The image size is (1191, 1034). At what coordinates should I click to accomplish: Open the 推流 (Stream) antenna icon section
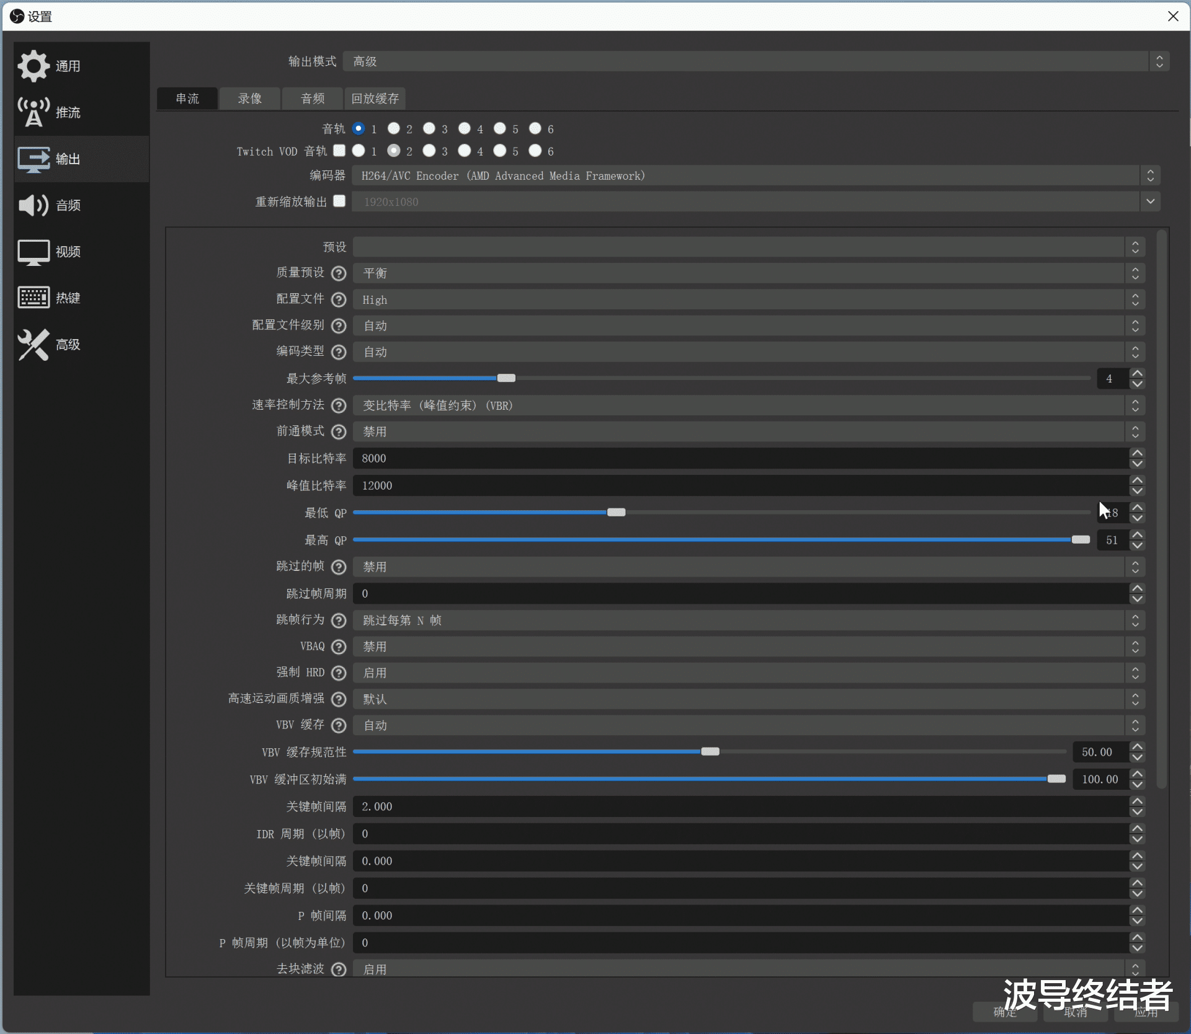pos(33,112)
